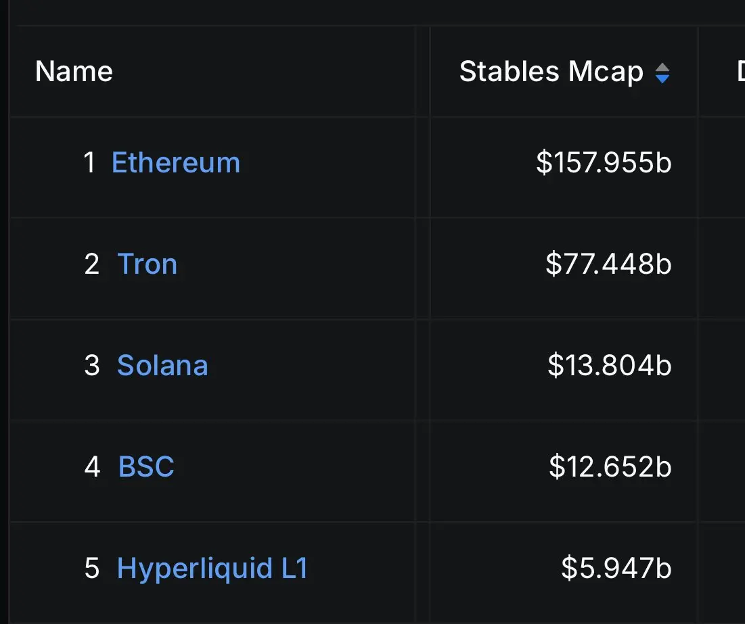
Task: Select Solana's $13.804b market cap value
Action: (x=609, y=365)
